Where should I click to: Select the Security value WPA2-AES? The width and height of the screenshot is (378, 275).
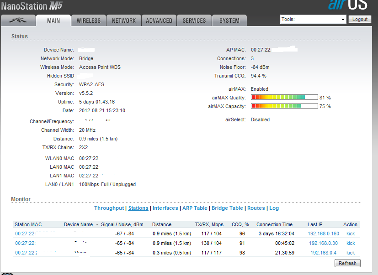pos(91,84)
